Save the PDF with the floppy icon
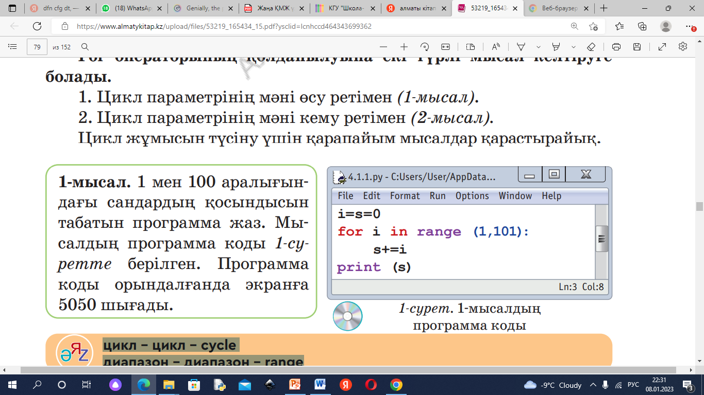The width and height of the screenshot is (704, 395). tap(637, 47)
